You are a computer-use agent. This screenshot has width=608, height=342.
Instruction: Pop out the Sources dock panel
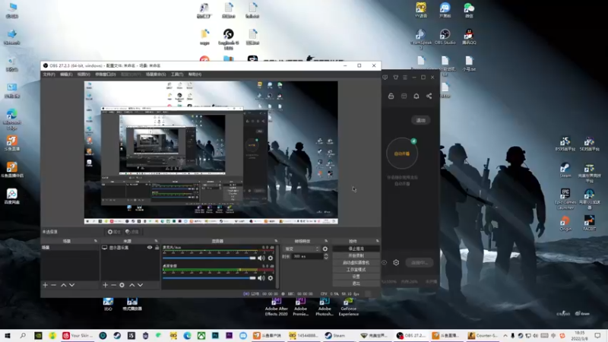pyautogui.click(x=156, y=241)
